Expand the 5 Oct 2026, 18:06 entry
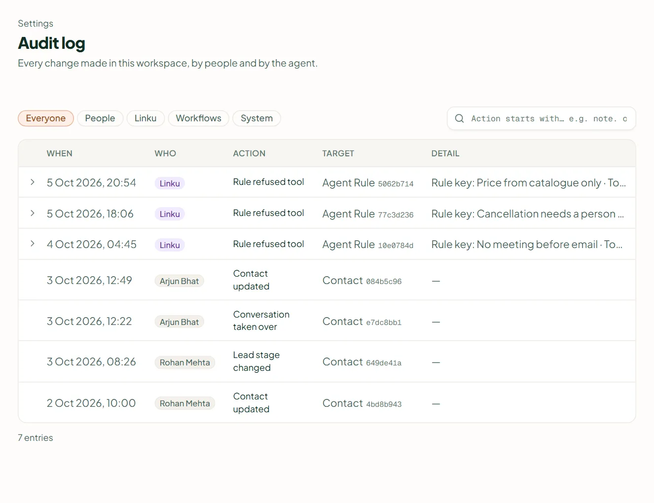Image resolution: width=654 pixels, height=503 pixels. 33,214
